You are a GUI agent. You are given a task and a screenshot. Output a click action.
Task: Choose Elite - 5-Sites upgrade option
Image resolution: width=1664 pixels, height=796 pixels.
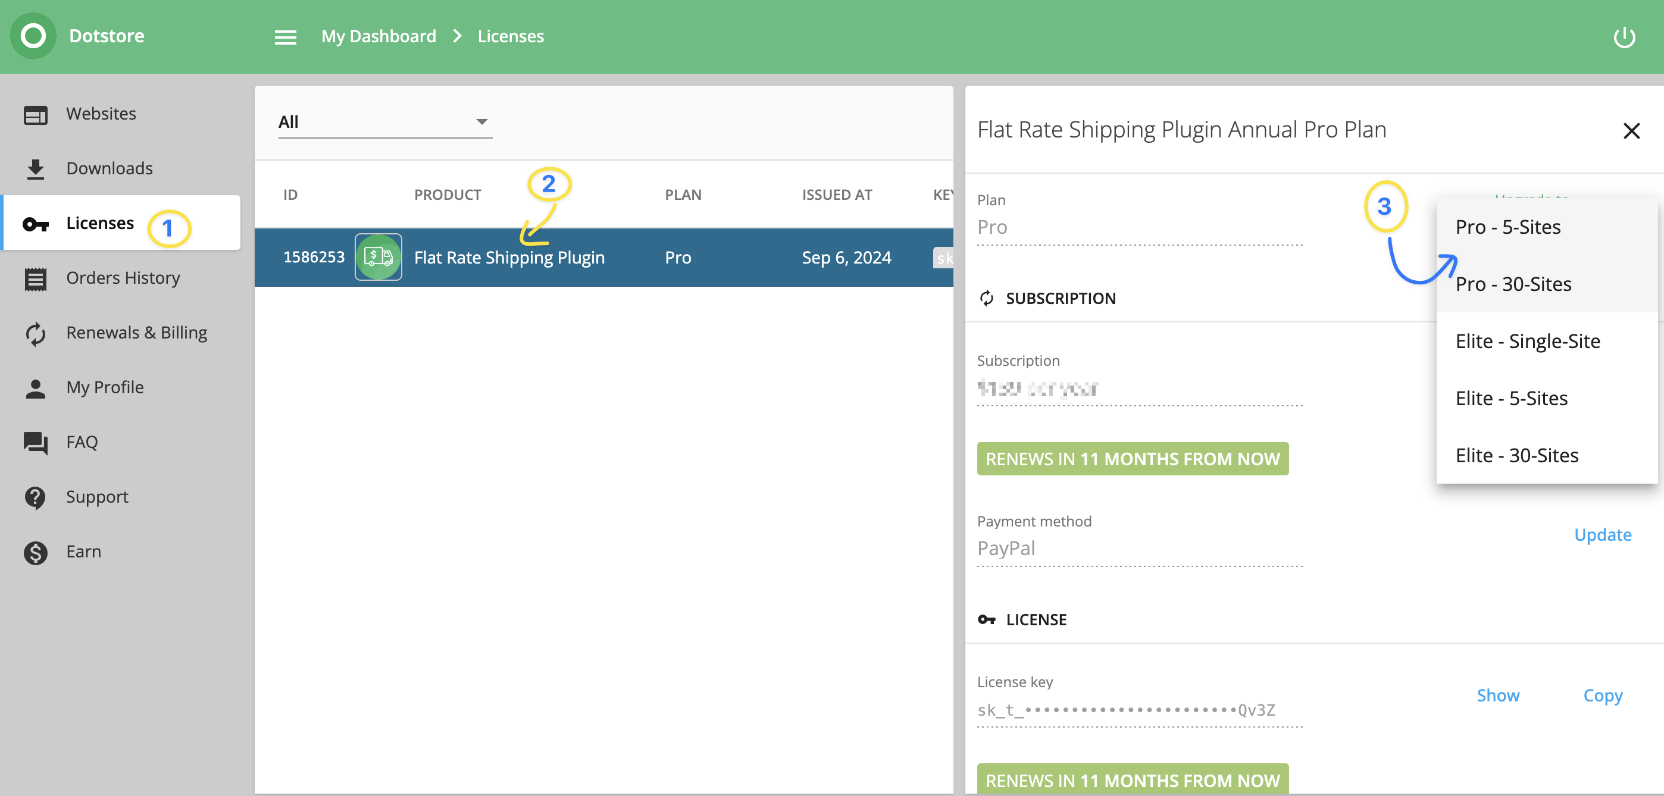(x=1546, y=399)
